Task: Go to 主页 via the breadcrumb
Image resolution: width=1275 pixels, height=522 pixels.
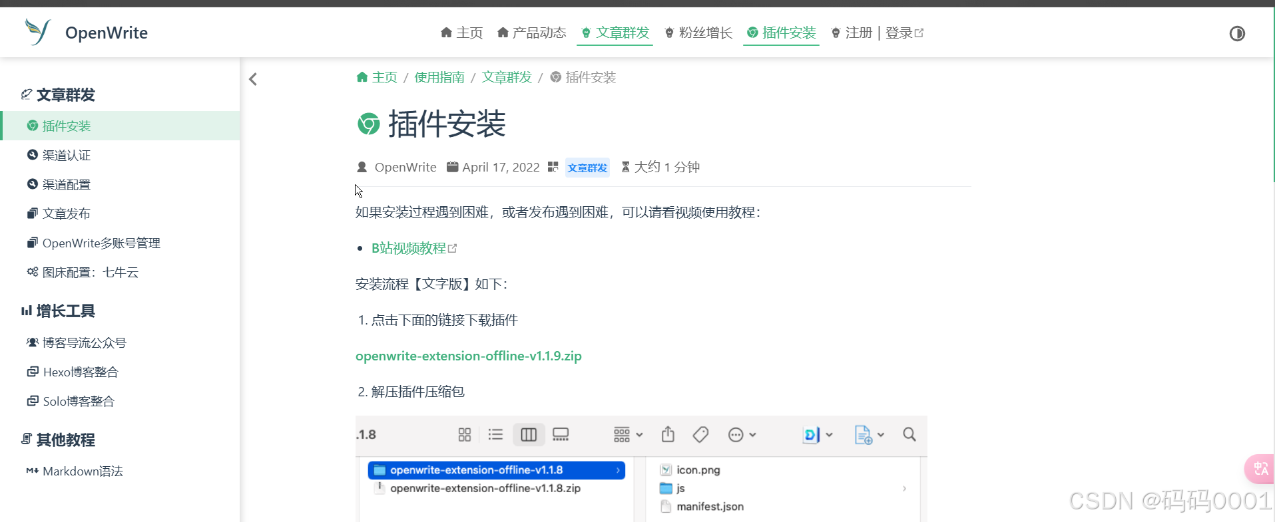Action: tap(377, 77)
